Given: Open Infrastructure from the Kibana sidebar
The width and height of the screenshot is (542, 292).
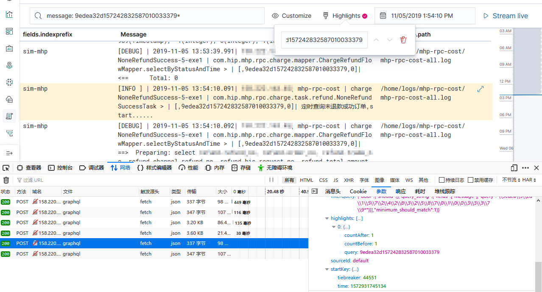Looking at the screenshot, I should tap(9, 99).
